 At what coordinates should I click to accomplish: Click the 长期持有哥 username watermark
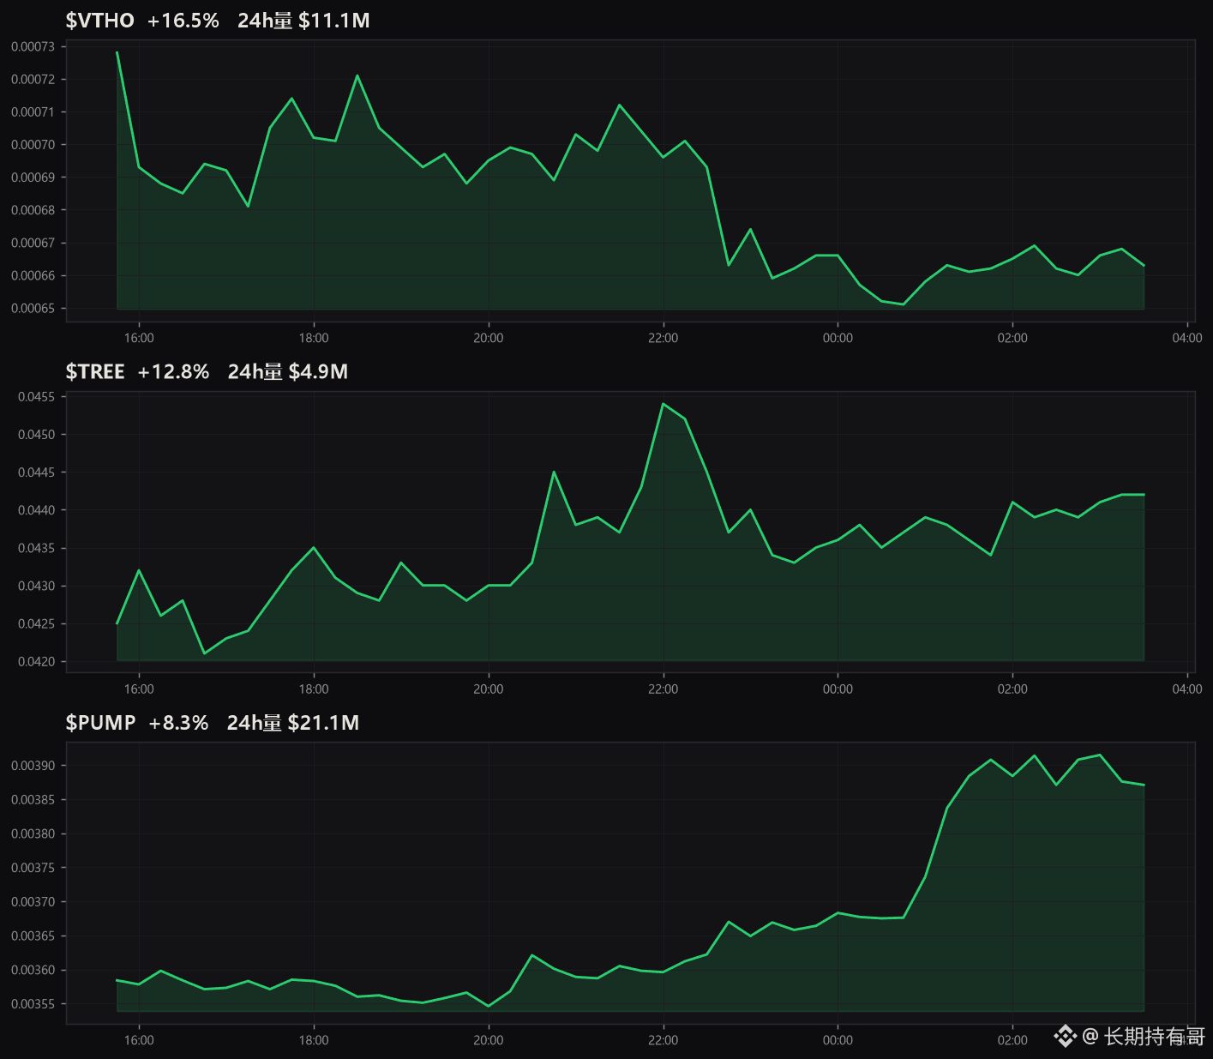pos(1155,1037)
